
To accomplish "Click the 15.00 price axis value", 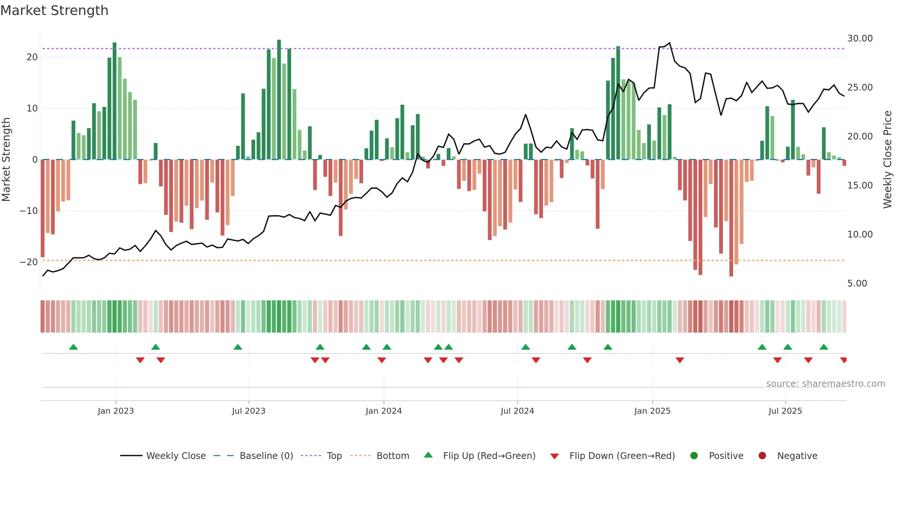I will (x=860, y=186).
